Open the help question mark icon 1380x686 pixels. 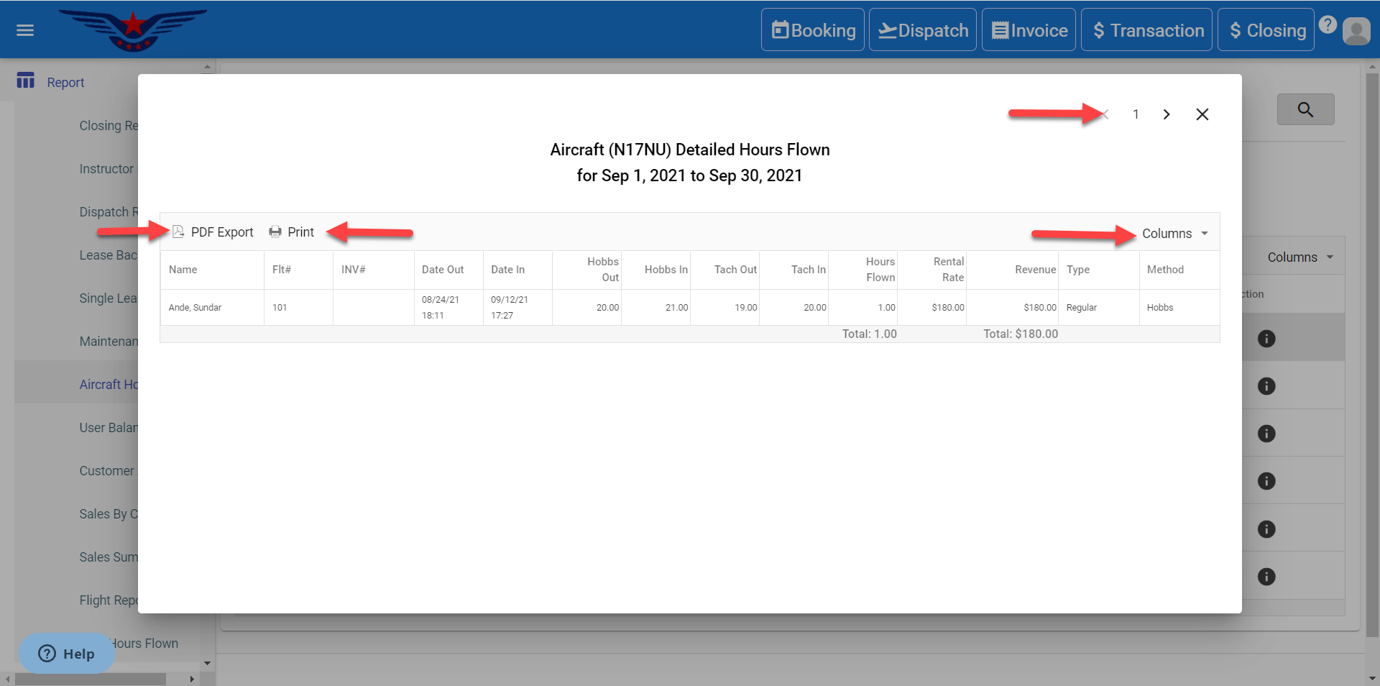point(1328,25)
